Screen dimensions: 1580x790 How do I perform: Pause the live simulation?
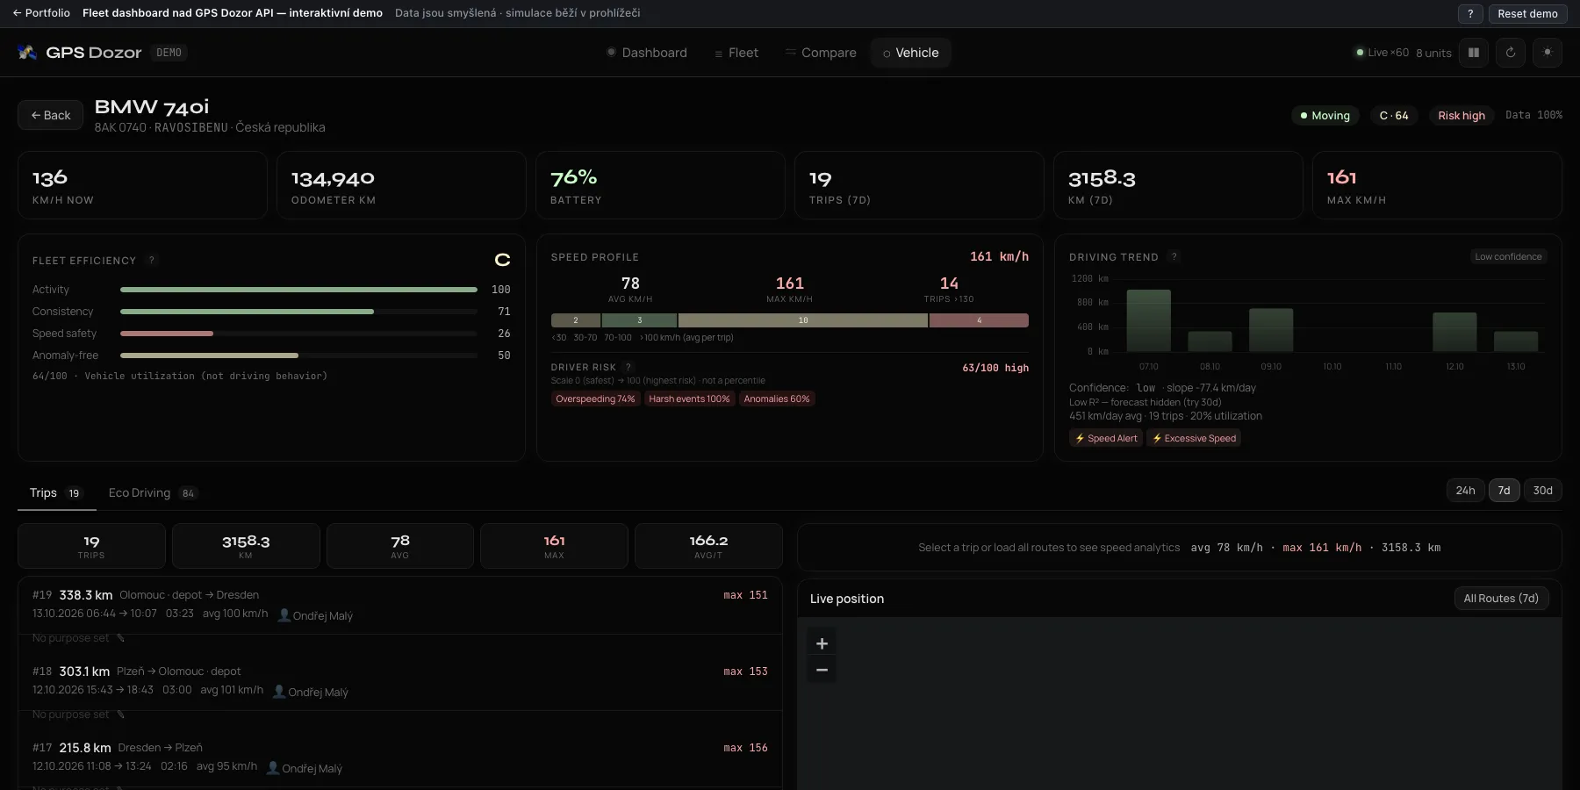1474,53
